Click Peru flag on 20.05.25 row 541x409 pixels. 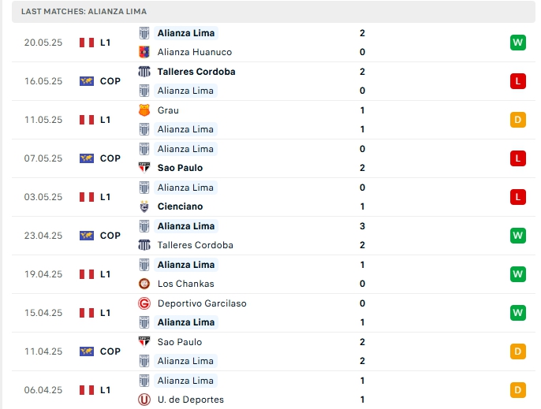pos(87,43)
